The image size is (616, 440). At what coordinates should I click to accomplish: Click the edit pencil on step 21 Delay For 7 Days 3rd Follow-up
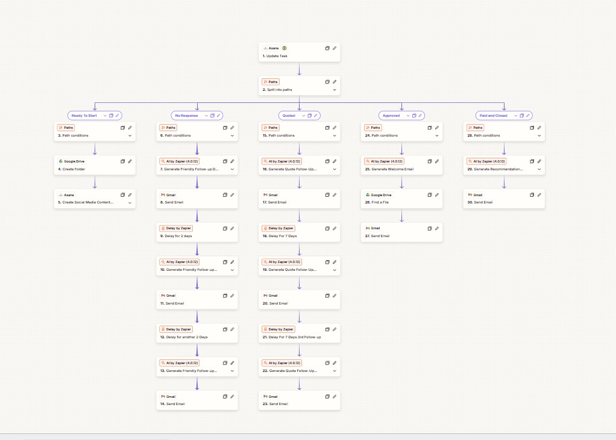tap(335, 329)
